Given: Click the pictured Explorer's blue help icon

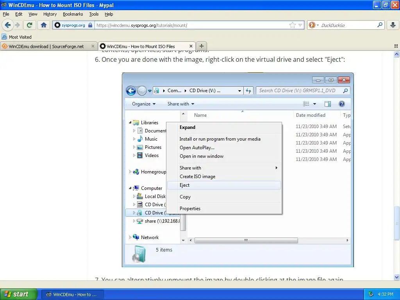Looking at the screenshot, I should coord(341,104).
